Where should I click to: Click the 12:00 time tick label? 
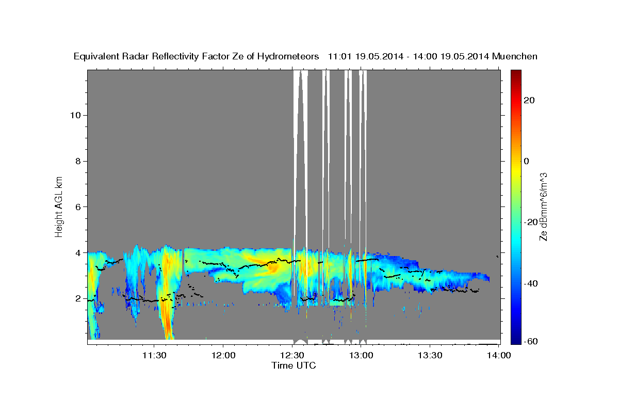(223, 355)
